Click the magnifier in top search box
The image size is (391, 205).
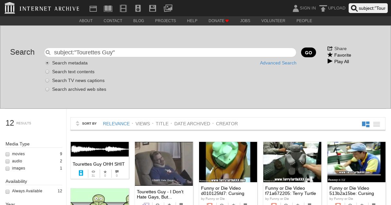(354, 8)
